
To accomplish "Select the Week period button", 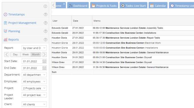I will (x=26, y=54).
